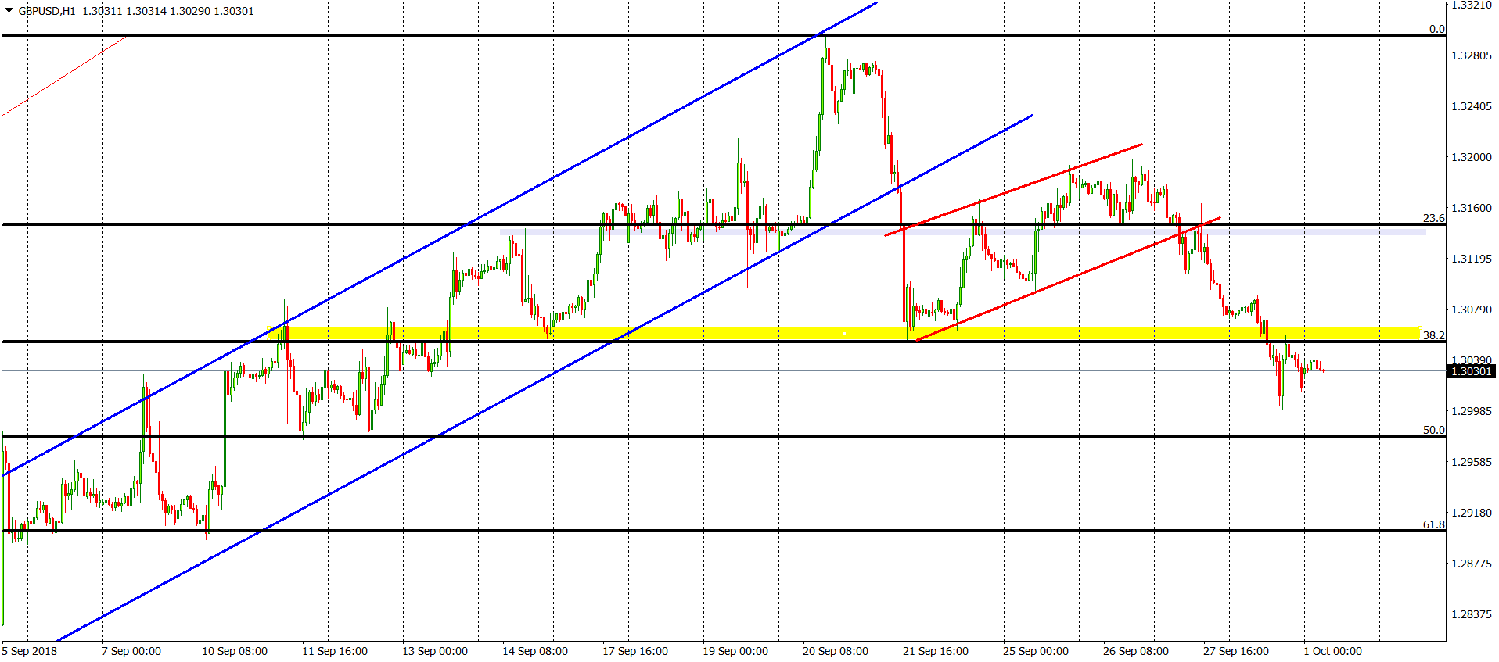This screenshot has width=1499, height=662.
Task: Click the 7 Sep 00:00 time label
Action: coord(131,651)
